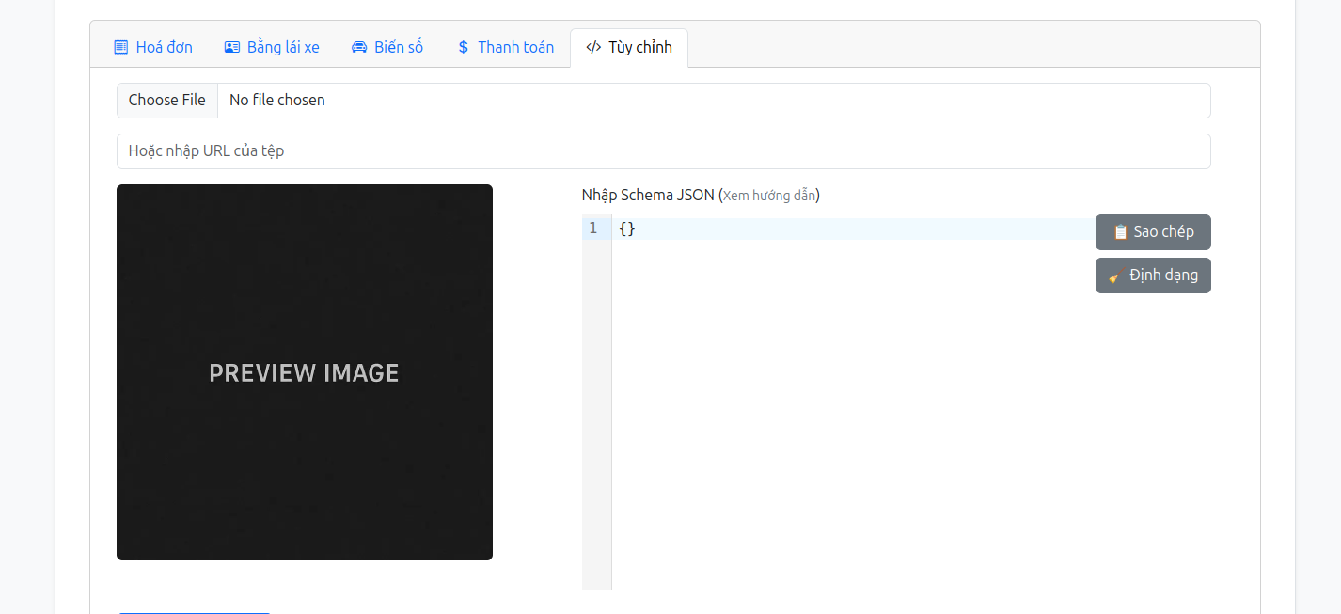
Task: Click the broom icon on Định dạng
Action: [1114, 276]
